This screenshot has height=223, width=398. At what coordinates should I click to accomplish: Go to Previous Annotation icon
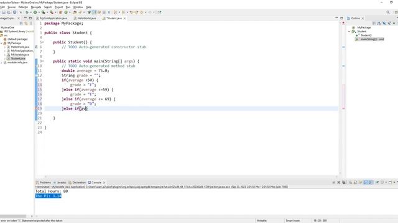click(x=123, y=12)
